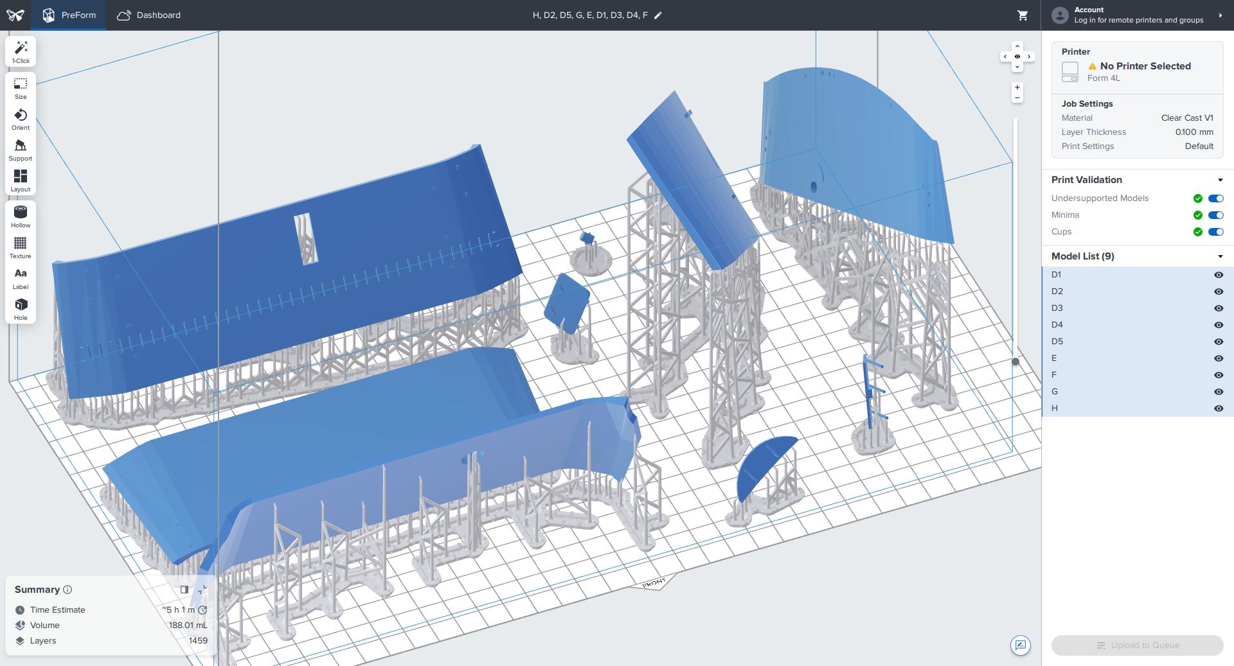Hide model D4 with eye icon
The image size is (1234, 666).
pyautogui.click(x=1218, y=325)
